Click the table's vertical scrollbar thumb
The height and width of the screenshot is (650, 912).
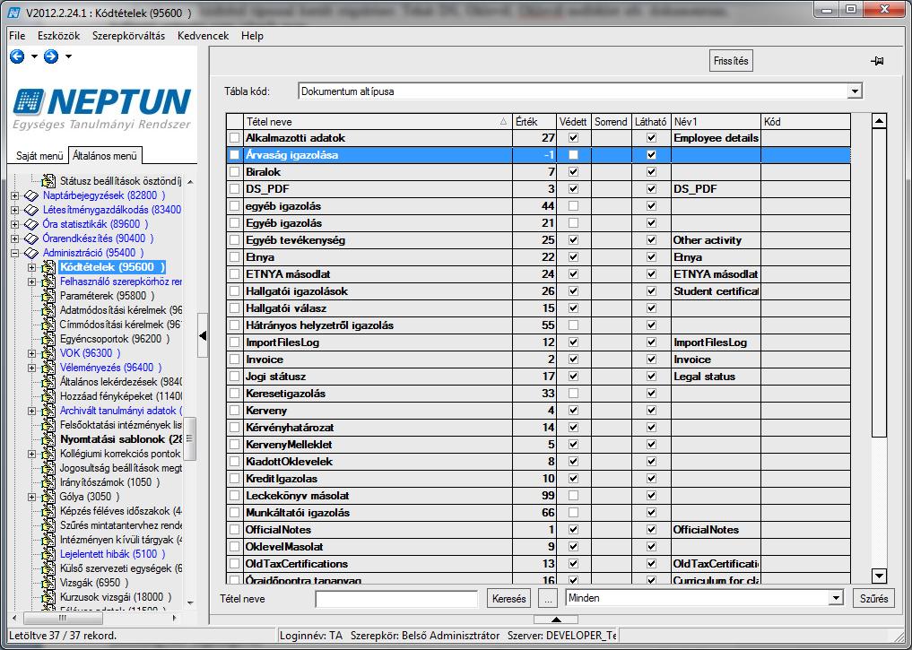pos(880,282)
